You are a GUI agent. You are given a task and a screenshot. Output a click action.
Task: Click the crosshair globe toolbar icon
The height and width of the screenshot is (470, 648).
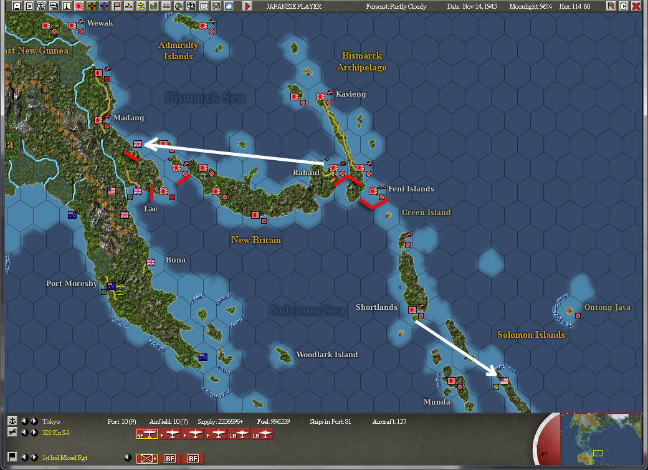191,6
